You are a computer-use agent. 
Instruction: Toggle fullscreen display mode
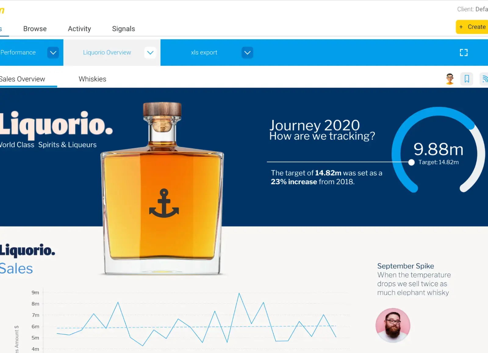(464, 52)
